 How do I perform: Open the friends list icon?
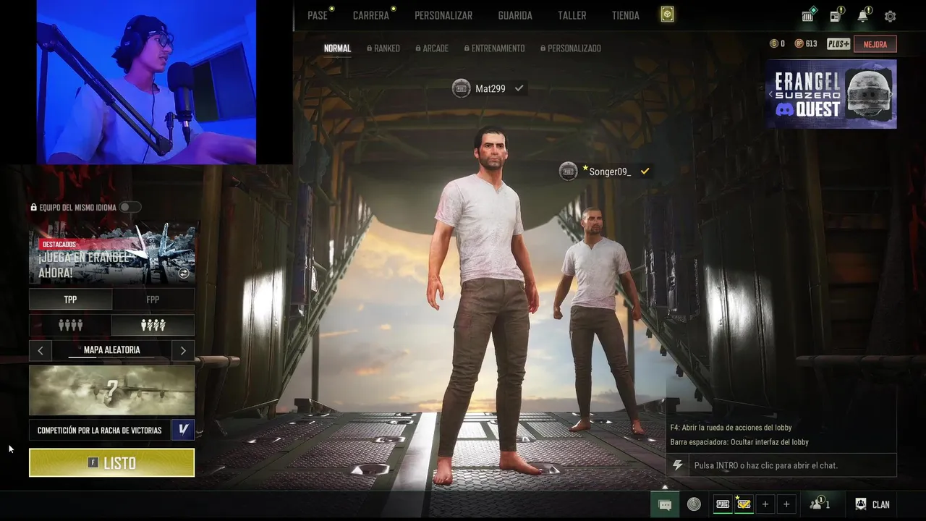tap(820, 504)
